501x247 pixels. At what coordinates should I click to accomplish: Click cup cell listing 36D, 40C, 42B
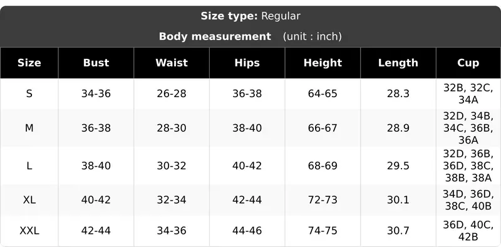[x=468, y=231]
